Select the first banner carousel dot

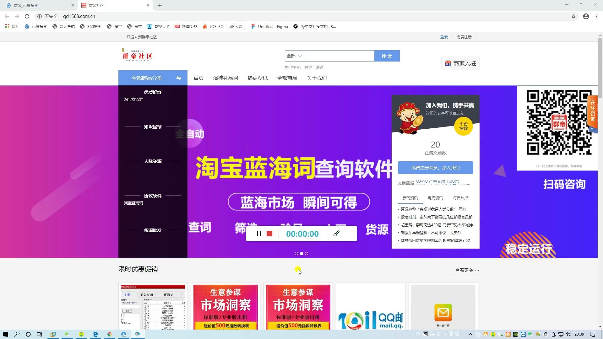[x=296, y=254]
